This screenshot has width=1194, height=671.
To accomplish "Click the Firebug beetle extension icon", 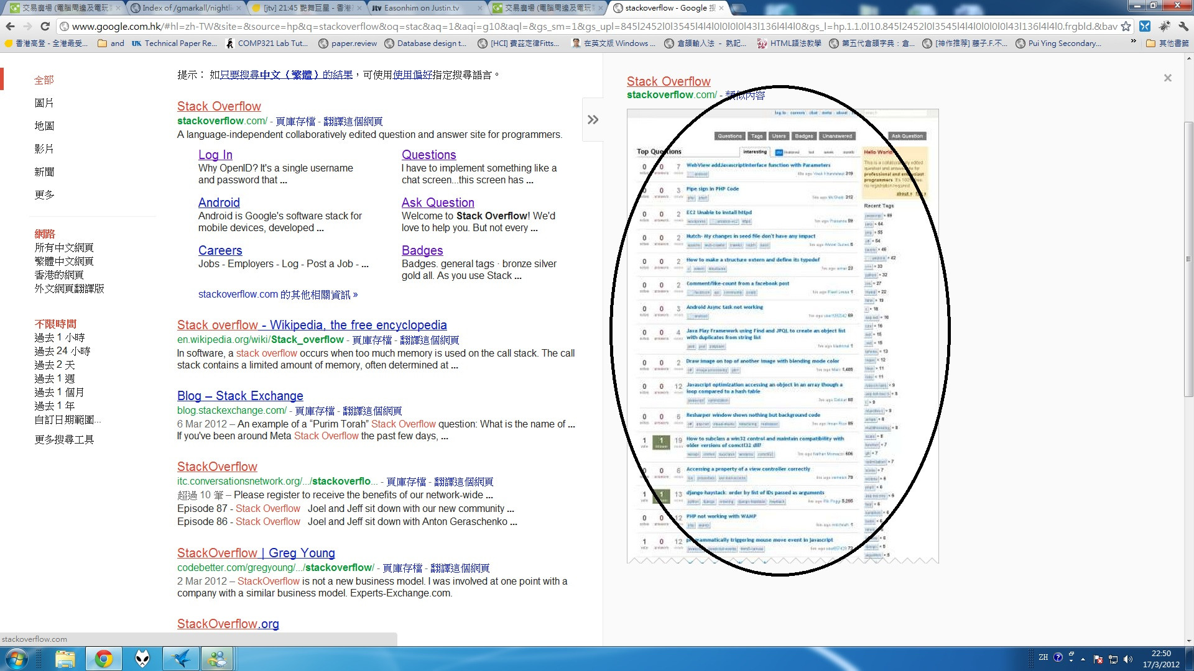I will point(1164,26).
